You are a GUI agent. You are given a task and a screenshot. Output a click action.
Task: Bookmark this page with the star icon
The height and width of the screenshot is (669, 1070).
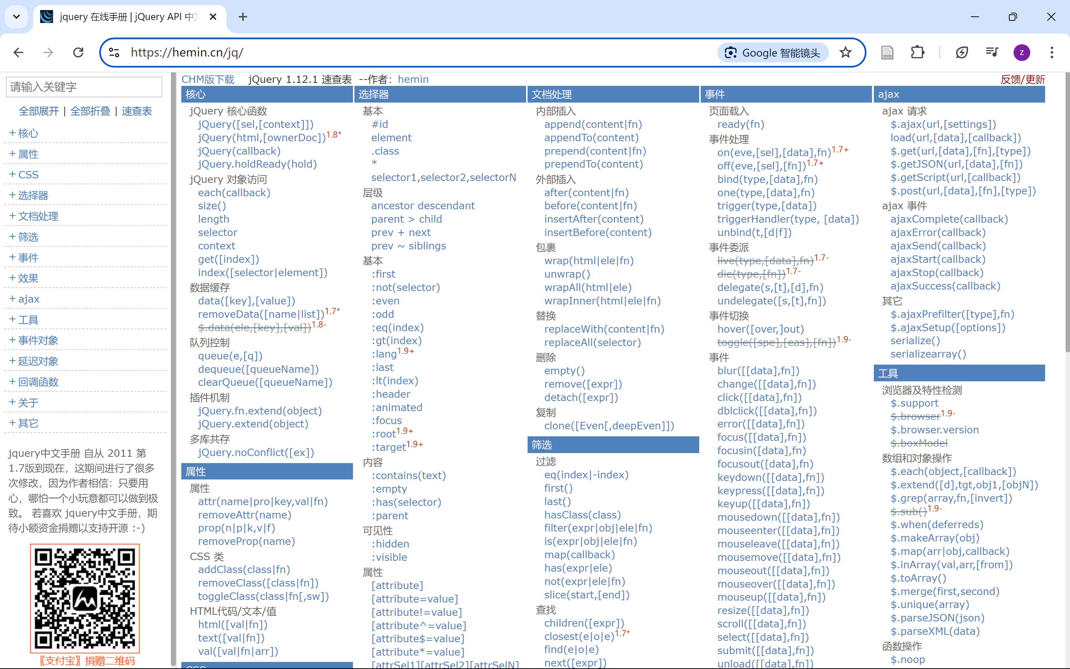click(x=845, y=53)
